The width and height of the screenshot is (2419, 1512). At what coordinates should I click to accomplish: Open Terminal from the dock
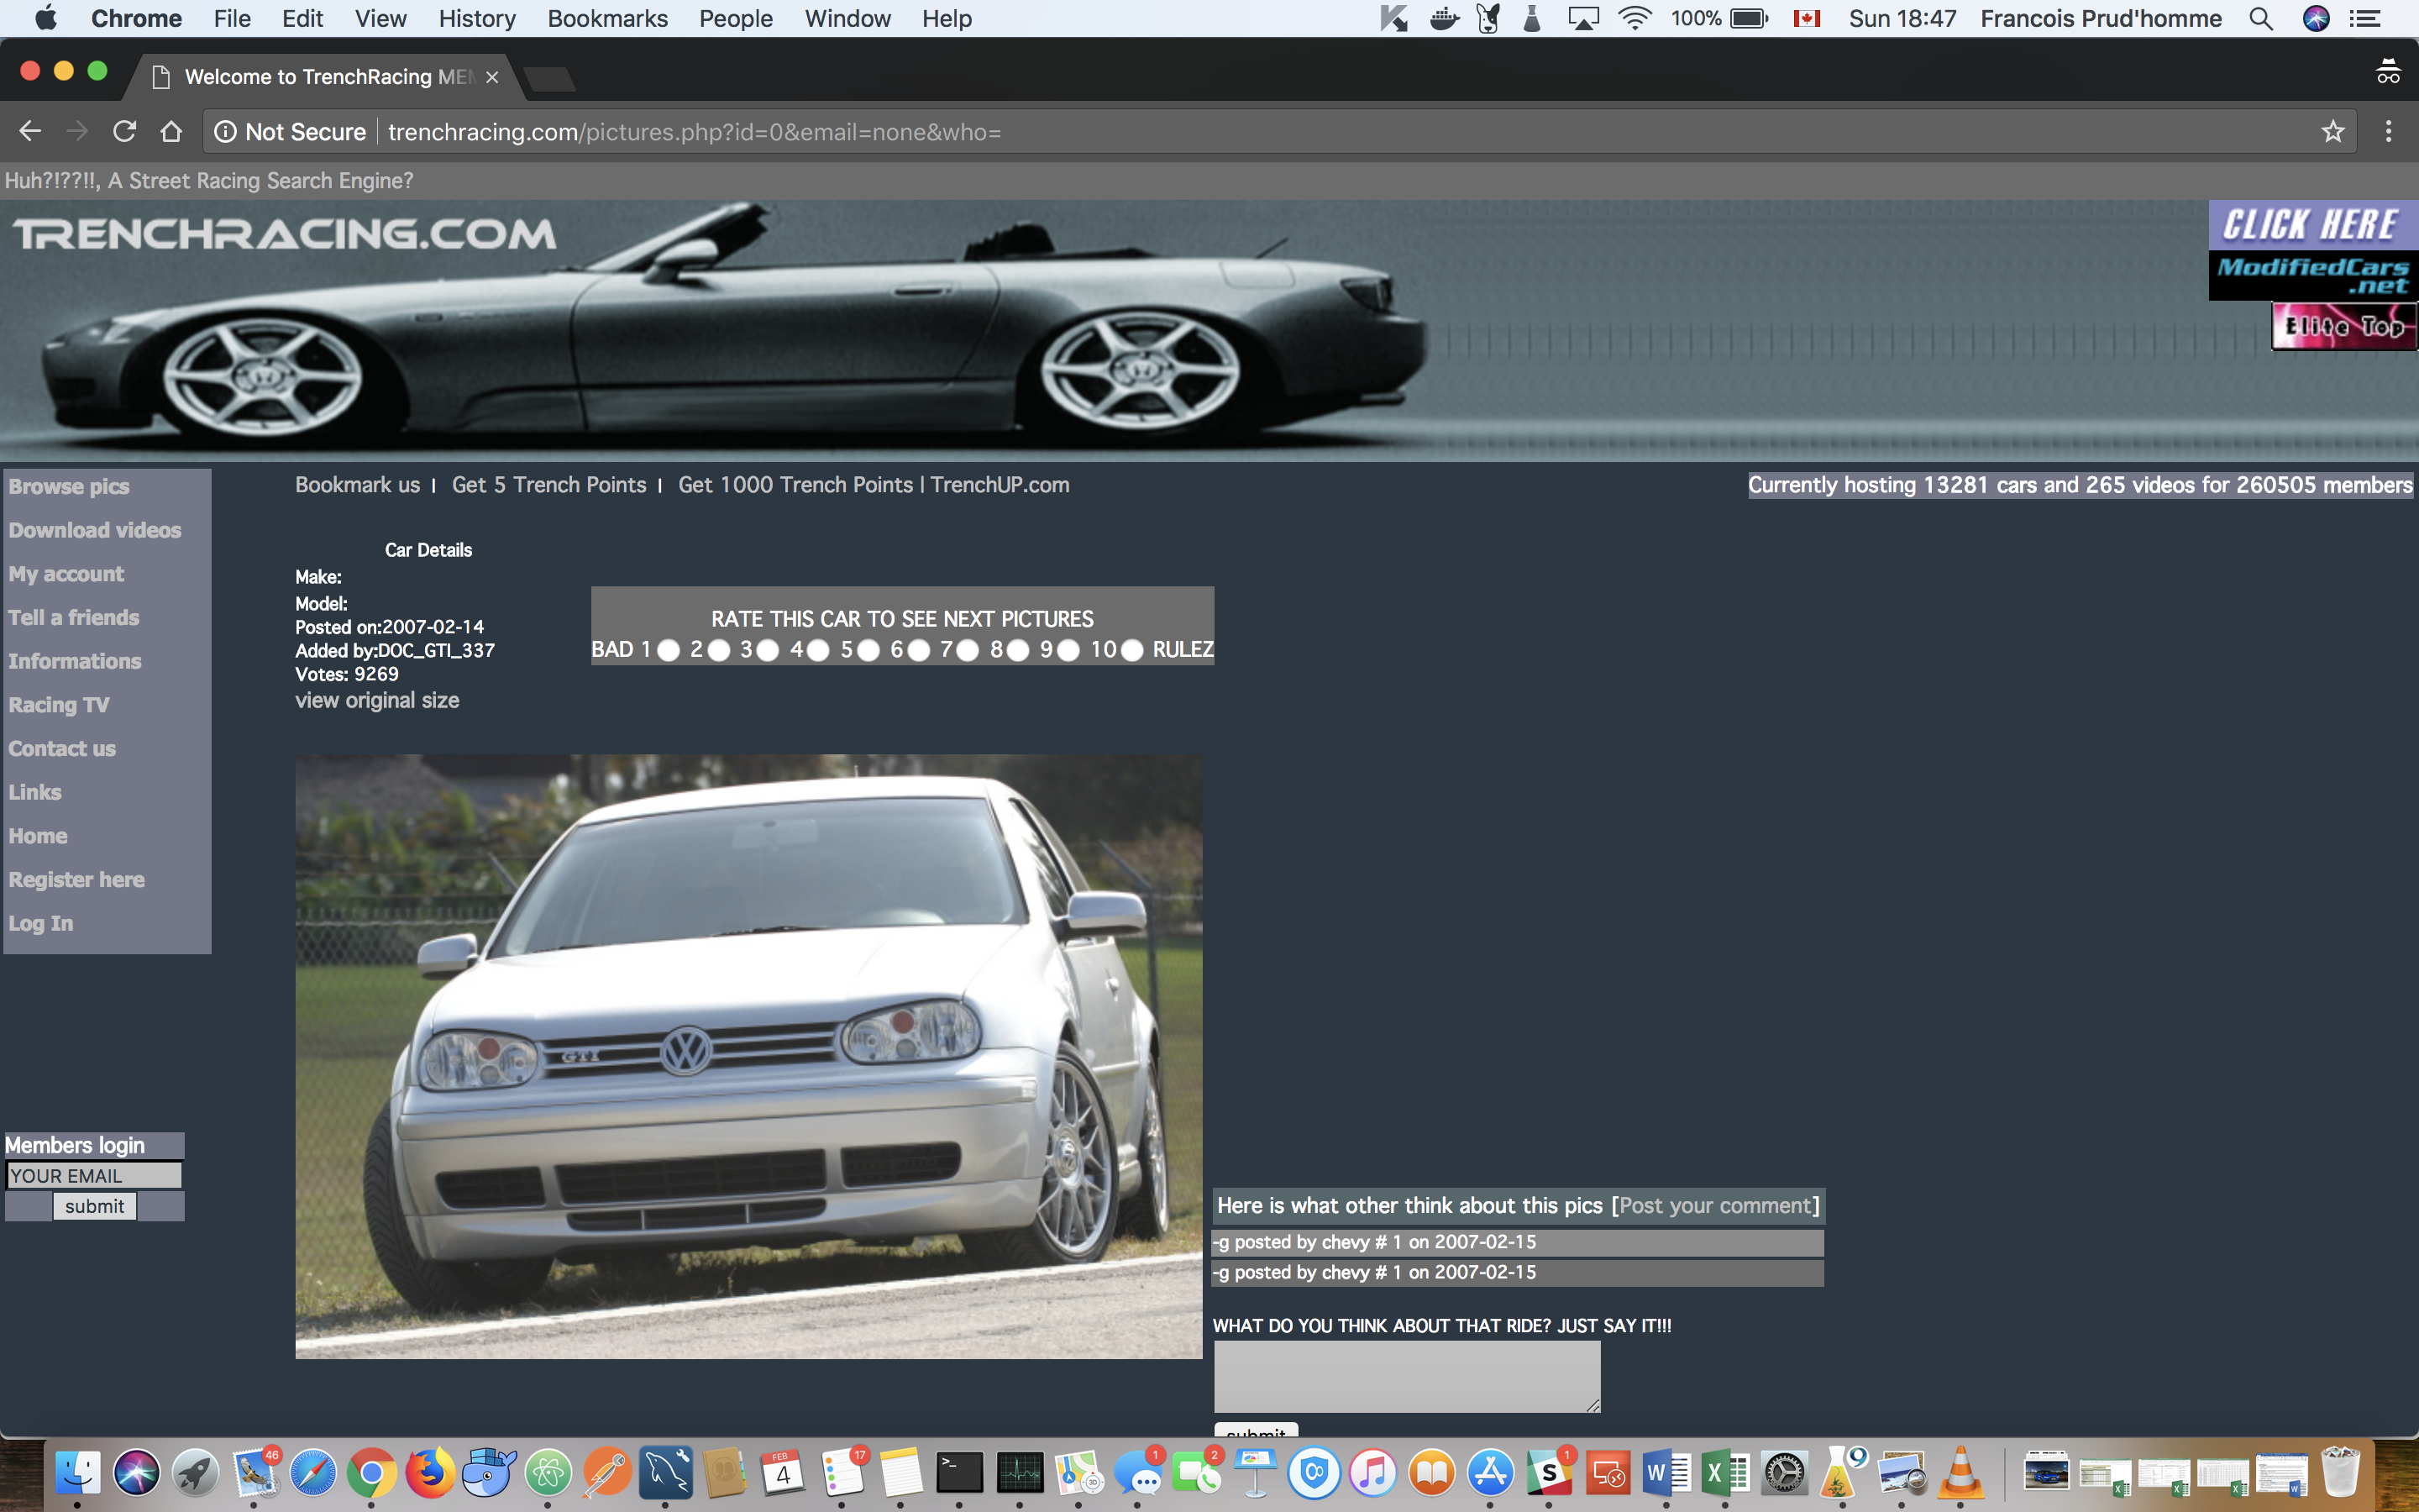959,1472
